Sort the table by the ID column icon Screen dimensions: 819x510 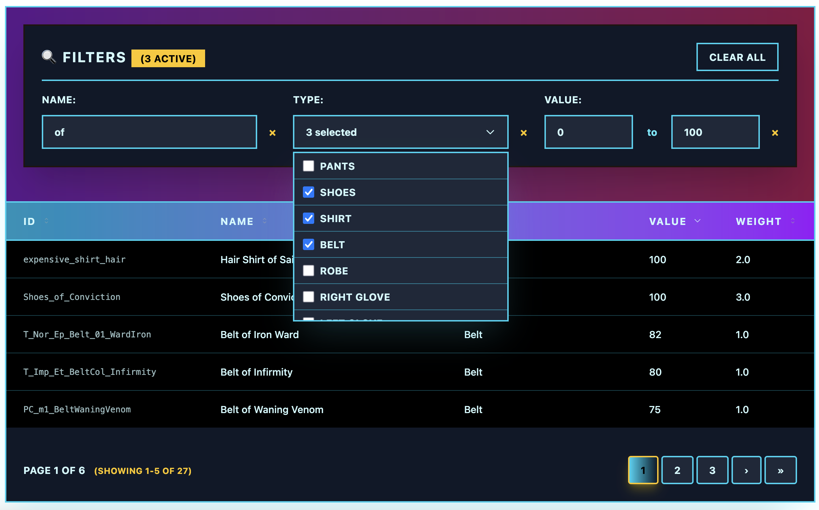coord(46,221)
